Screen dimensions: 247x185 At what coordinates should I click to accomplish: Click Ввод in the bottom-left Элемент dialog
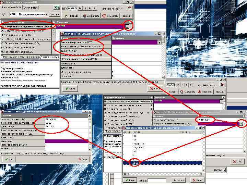point(9,159)
